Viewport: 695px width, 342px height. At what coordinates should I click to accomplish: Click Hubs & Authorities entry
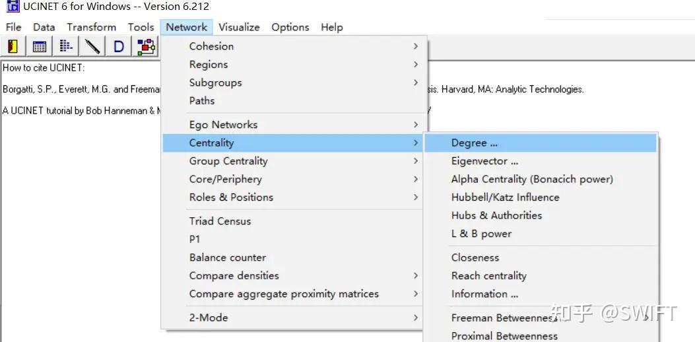click(496, 215)
